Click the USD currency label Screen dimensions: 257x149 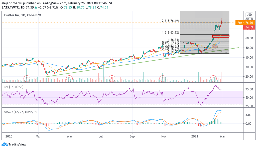[x=249, y=15]
